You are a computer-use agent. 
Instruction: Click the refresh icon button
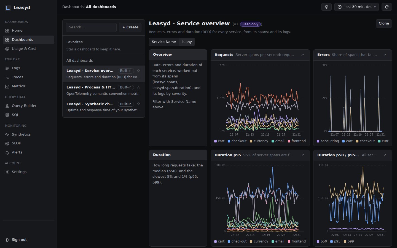click(x=387, y=7)
